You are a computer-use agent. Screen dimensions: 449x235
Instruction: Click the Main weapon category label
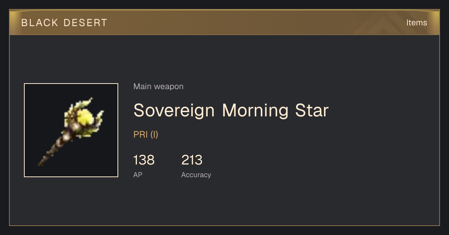pyautogui.click(x=158, y=87)
